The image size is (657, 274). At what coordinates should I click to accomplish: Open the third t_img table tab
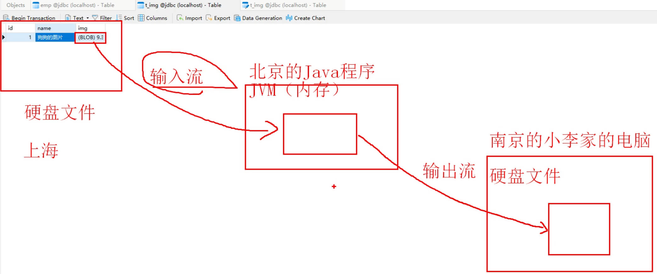[x=284, y=5]
